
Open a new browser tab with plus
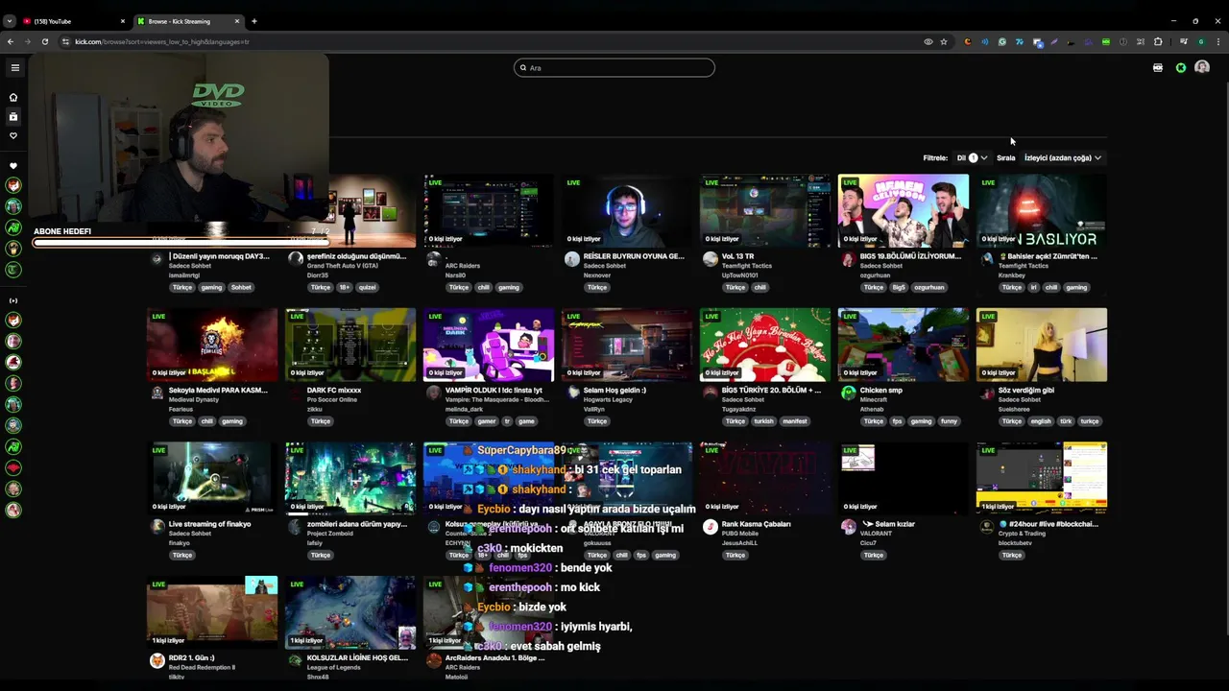coord(253,21)
